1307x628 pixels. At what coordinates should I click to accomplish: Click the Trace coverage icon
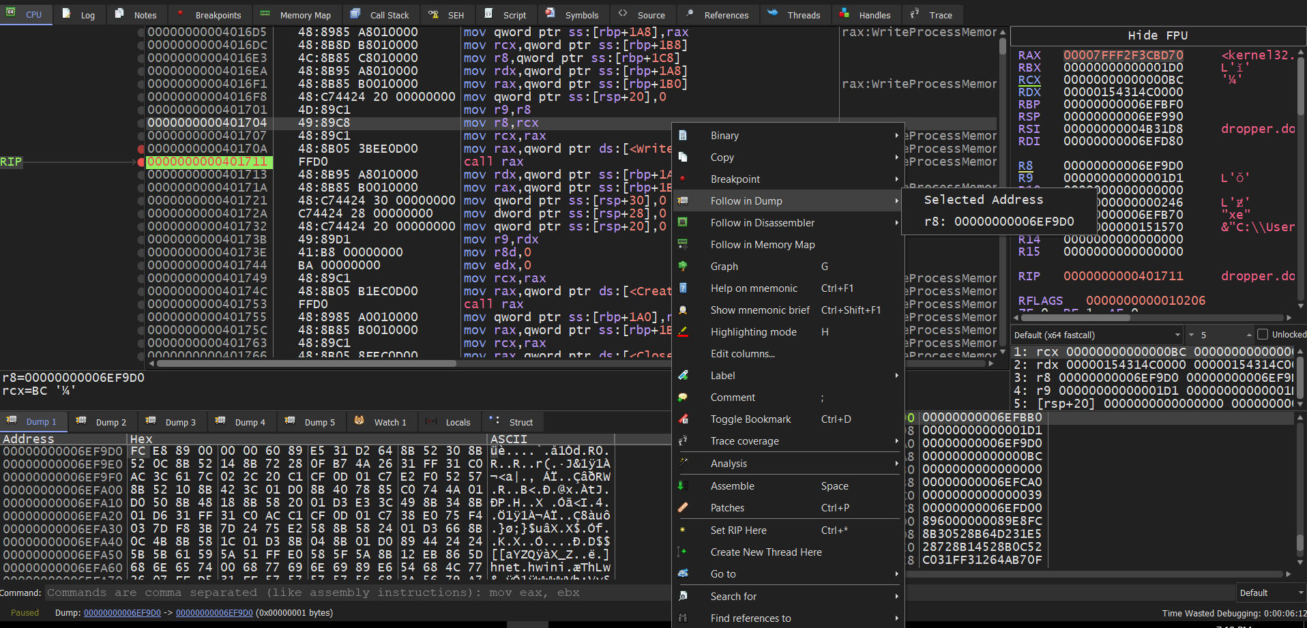[x=683, y=441]
